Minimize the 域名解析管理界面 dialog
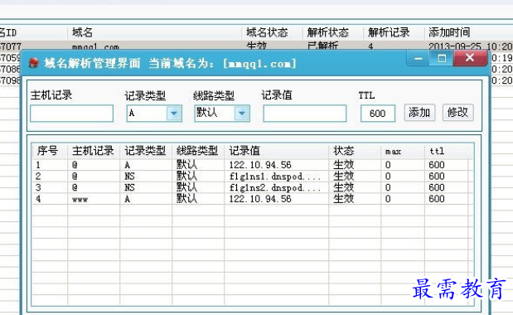Screen dimensions: 513x315 coord(419,59)
